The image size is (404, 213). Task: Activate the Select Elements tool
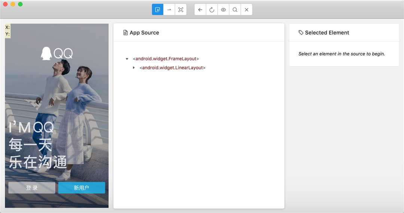tap(157, 10)
